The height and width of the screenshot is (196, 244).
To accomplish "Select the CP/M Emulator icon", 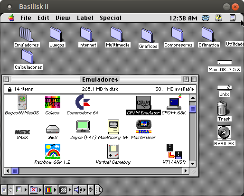I will pos(143,103).
